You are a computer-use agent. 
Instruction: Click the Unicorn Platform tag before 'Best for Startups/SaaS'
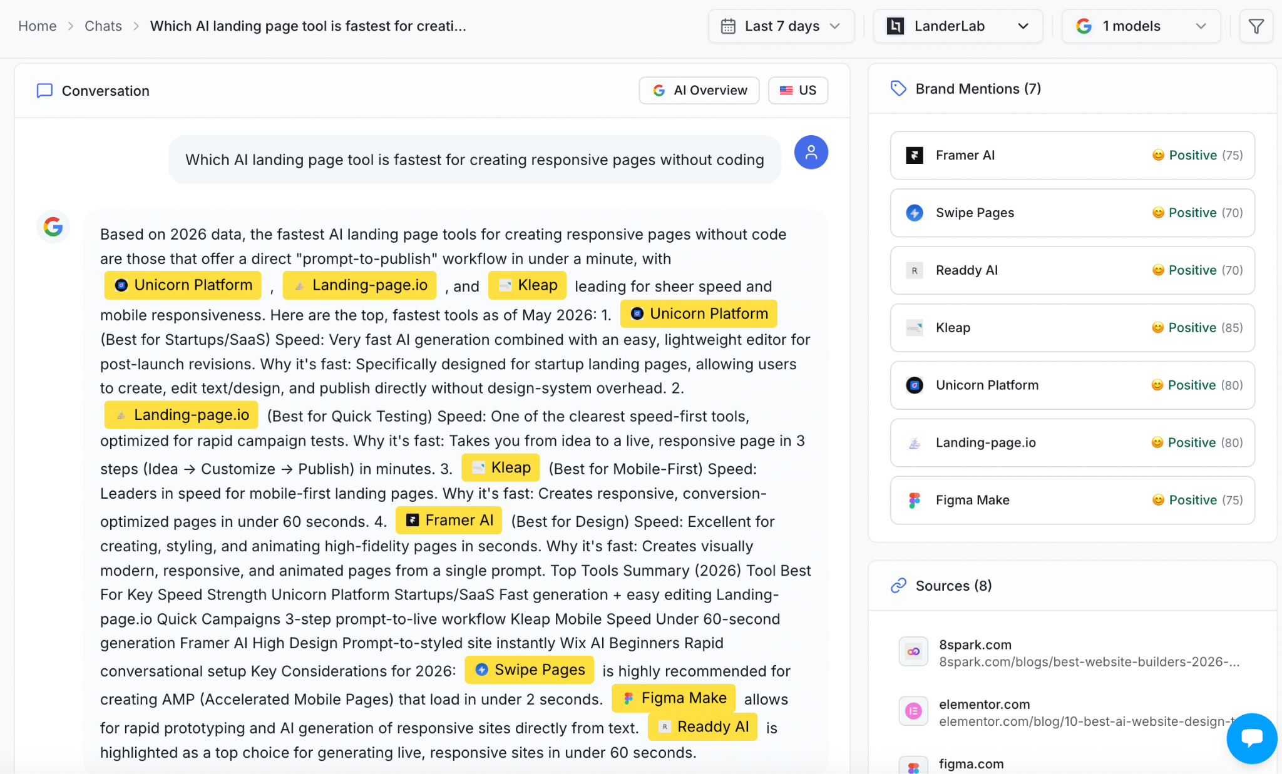699,314
